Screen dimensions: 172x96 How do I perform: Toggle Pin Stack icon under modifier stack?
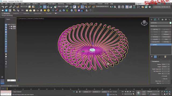click(x=152, y=57)
